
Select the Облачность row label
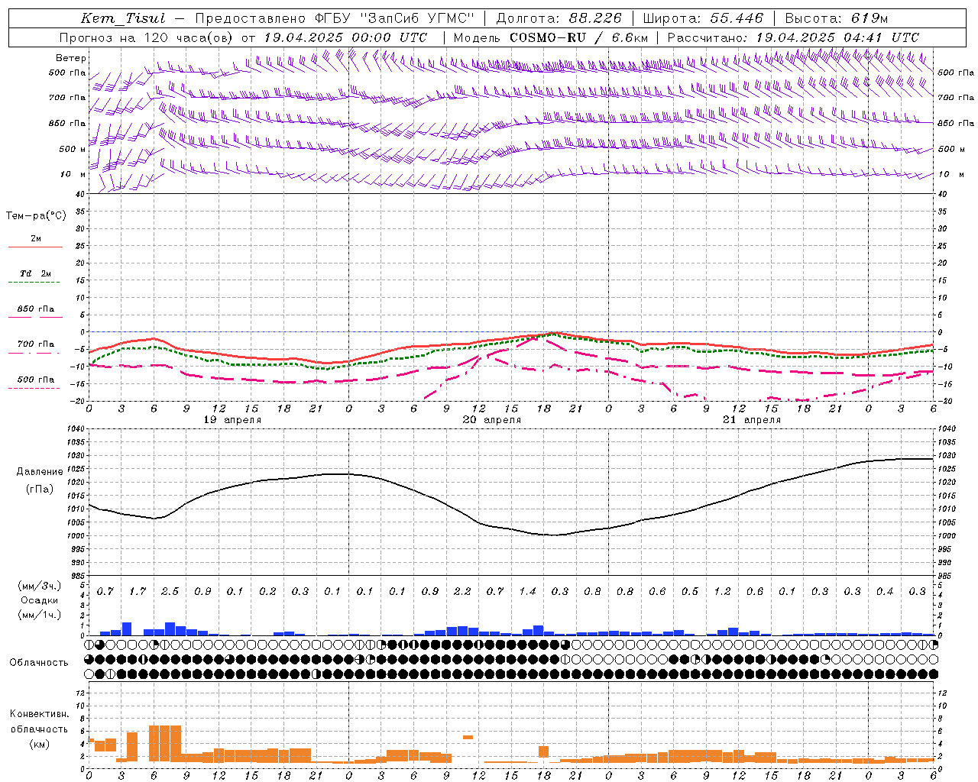(x=39, y=662)
